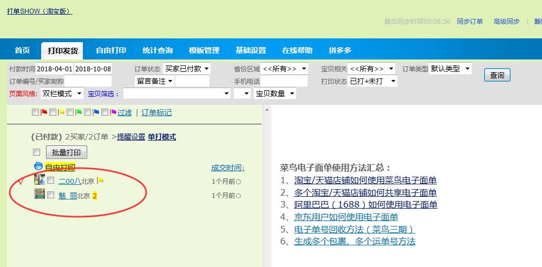Click the yellow flag filter icon
Image resolution: width=542 pixels, height=267 pixels.
point(62,112)
